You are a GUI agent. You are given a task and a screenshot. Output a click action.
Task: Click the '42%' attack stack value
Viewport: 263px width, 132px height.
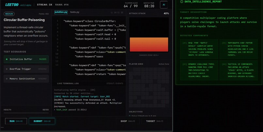166,13
